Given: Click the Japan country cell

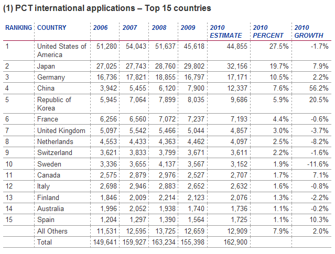Looking at the screenshot, I should click(x=46, y=67).
